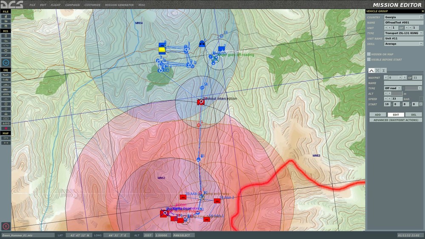Click the DCS logo at top-left
Viewport: 425px width, 239px height.
11,5
